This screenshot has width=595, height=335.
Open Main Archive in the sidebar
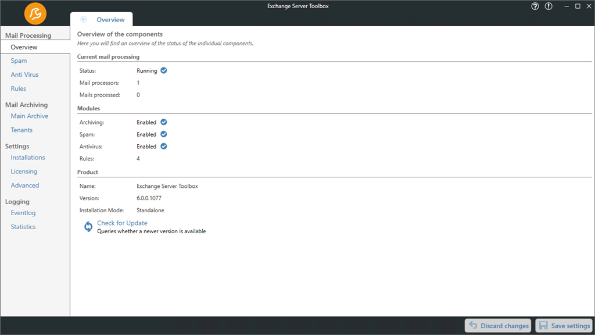29,116
